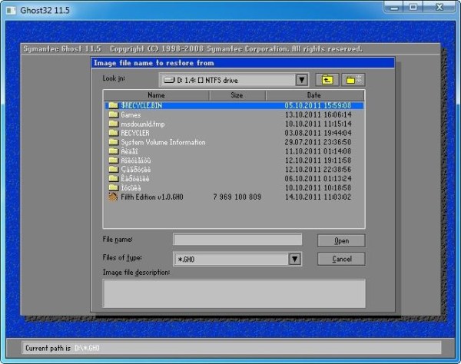Click the Image file description text area
Viewport: 461px width, 364px height.
[x=234, y=293]
